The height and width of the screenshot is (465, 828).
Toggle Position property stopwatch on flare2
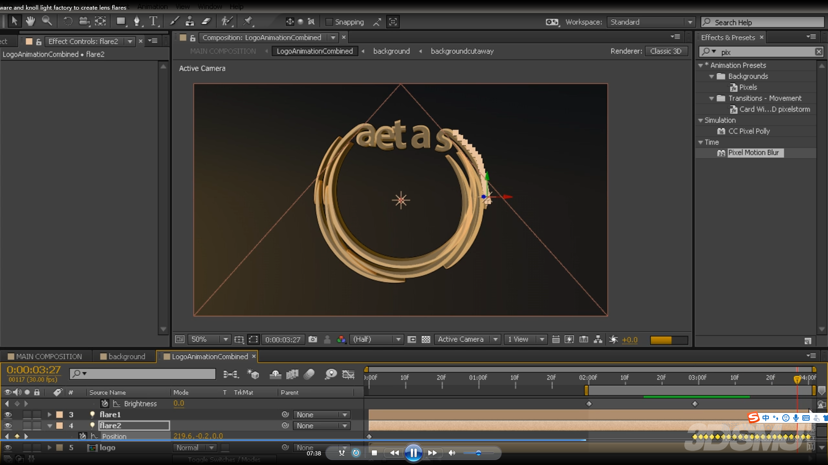[x=83, y=436]
